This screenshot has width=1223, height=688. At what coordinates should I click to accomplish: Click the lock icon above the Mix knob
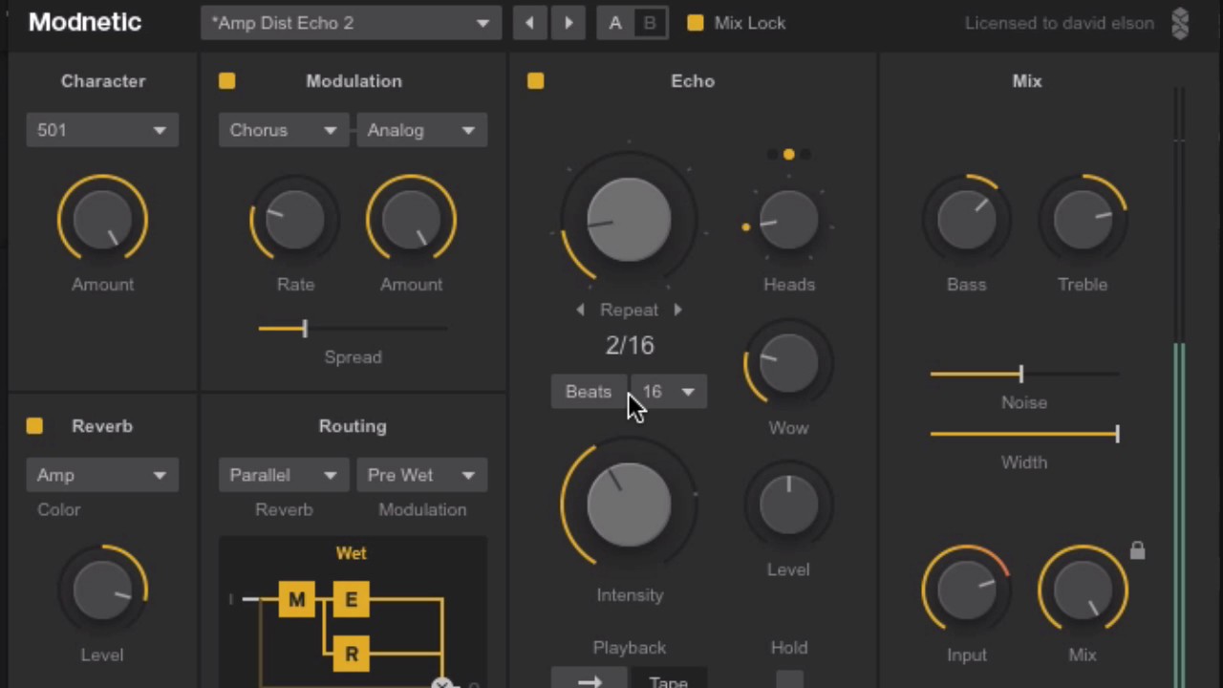[x=1137, y=550]
